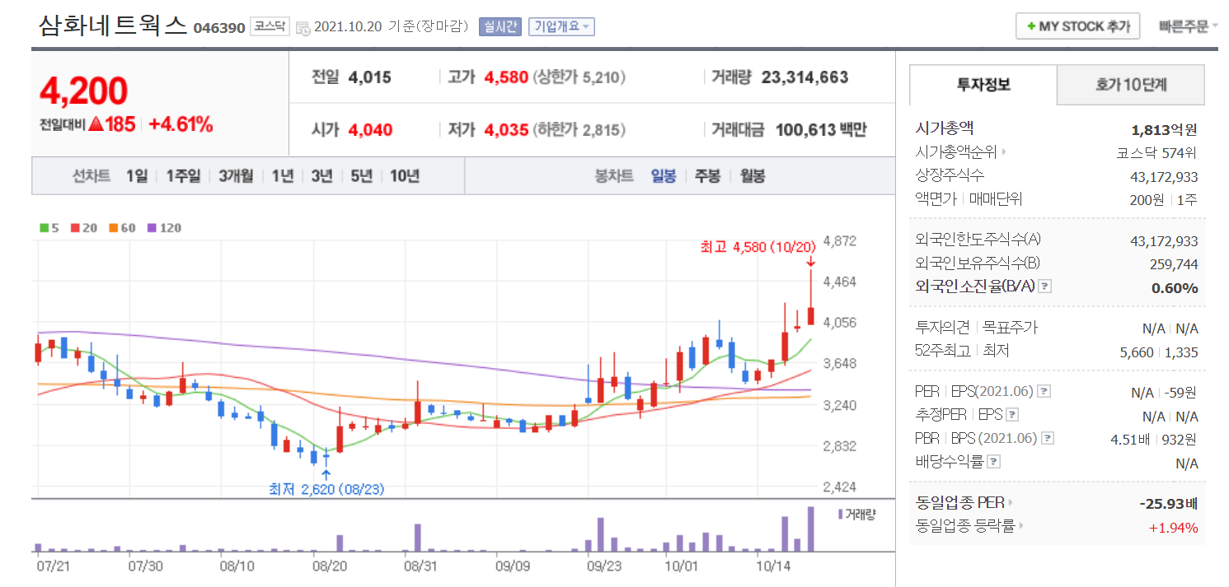Click the 외국인보유주식수(B) value 259,744
1229x587 pixels.
coord(1174,264)
